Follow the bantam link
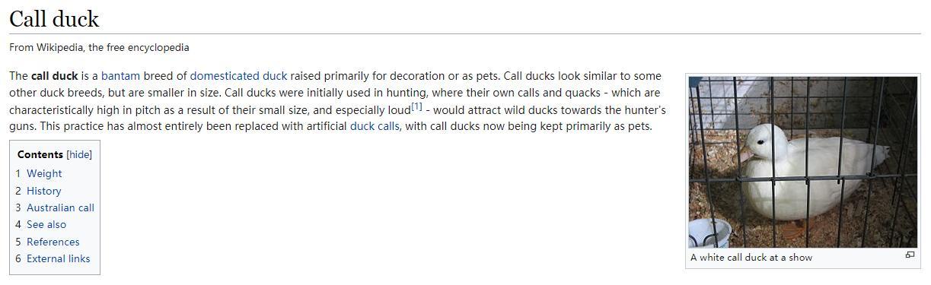This screenshot has width=931, height=285. pyautogui.click(x=121, y=76)
